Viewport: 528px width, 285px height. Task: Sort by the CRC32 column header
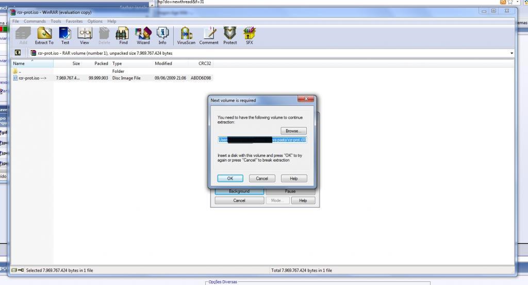pyautogui.click(x=201, y=64)
